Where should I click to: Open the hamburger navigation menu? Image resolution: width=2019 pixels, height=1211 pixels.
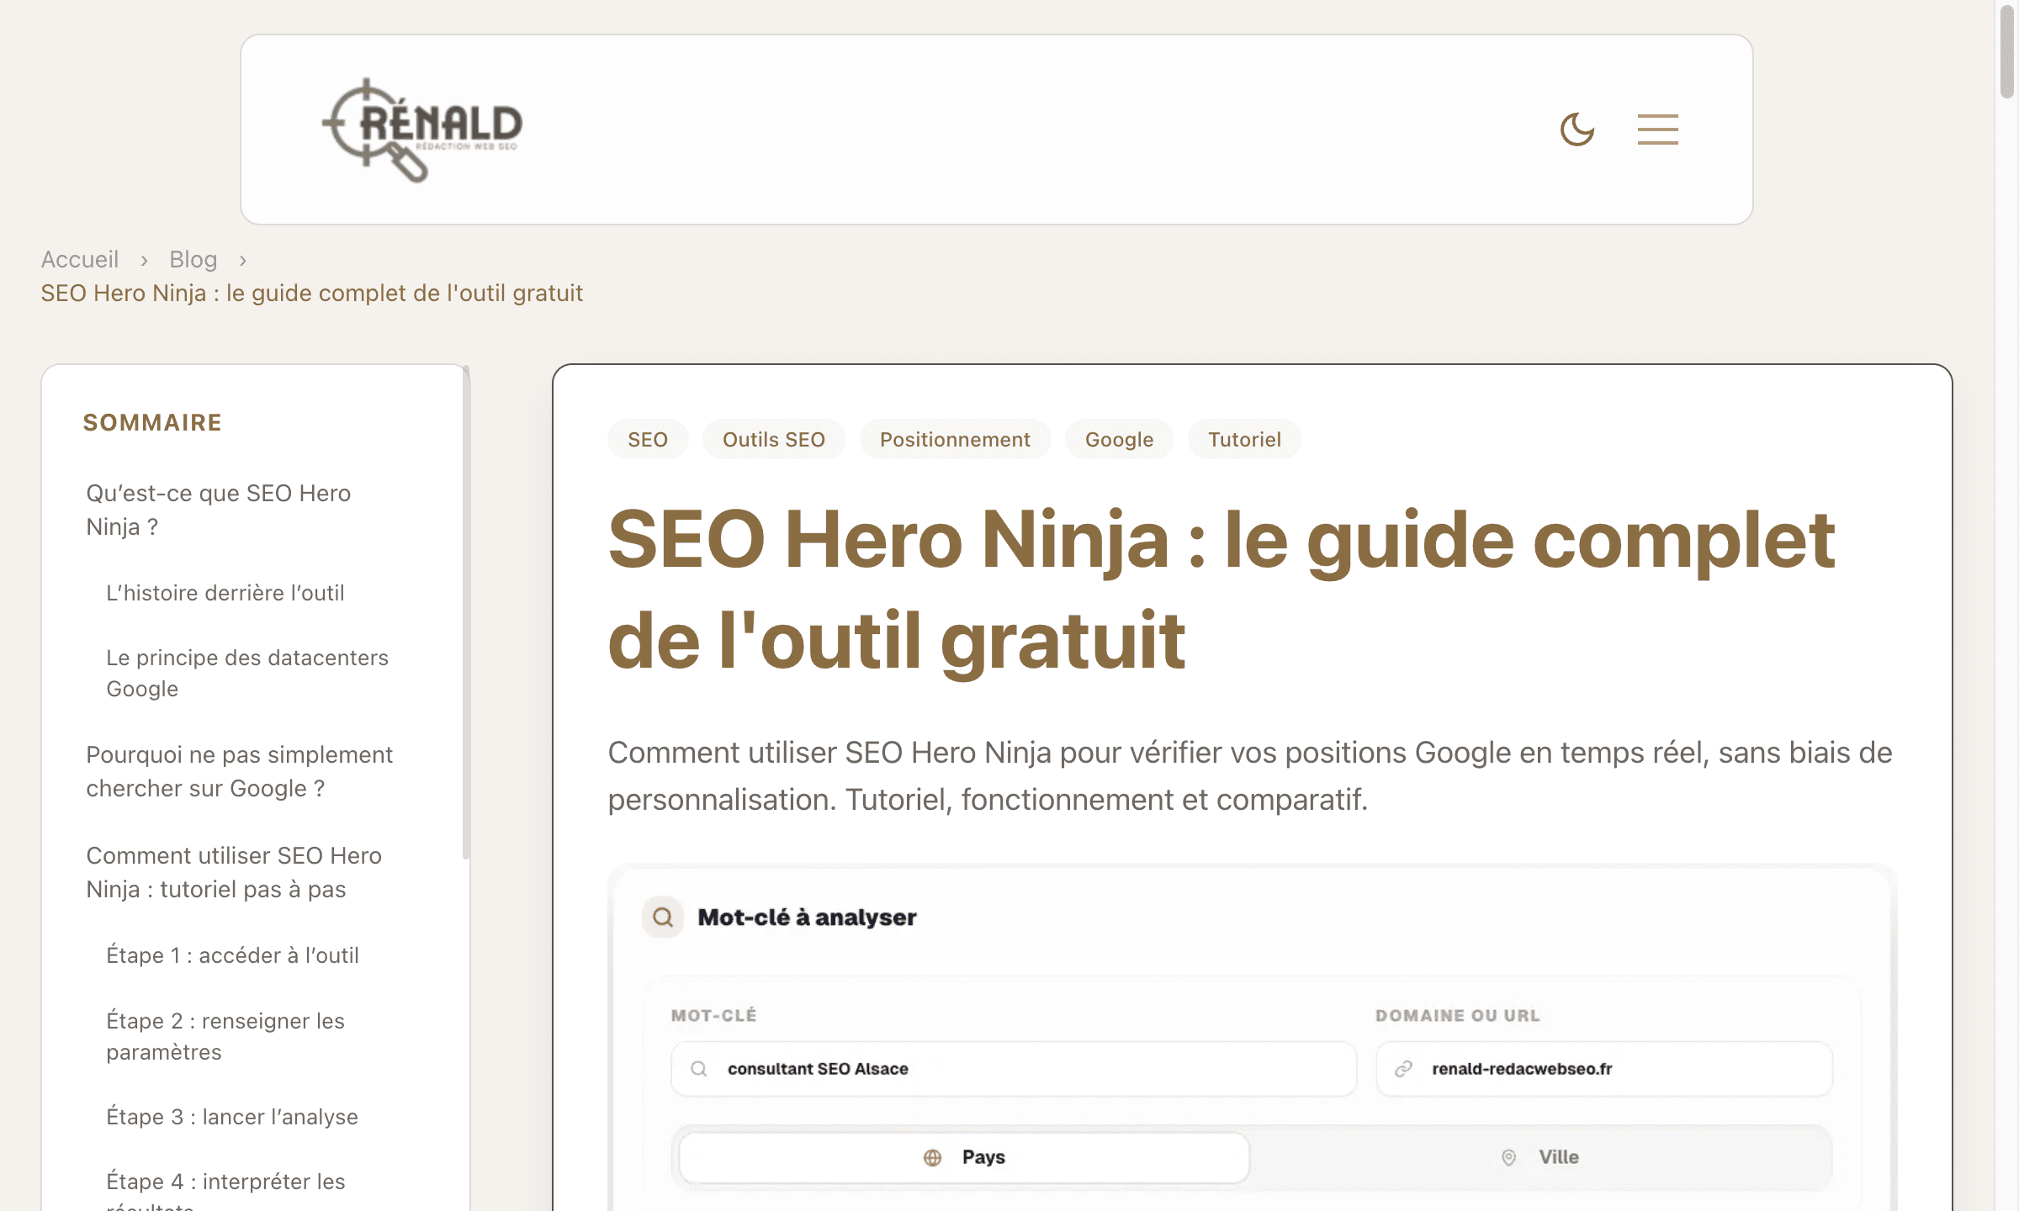pyautogui.click(x=1657, y=129)
